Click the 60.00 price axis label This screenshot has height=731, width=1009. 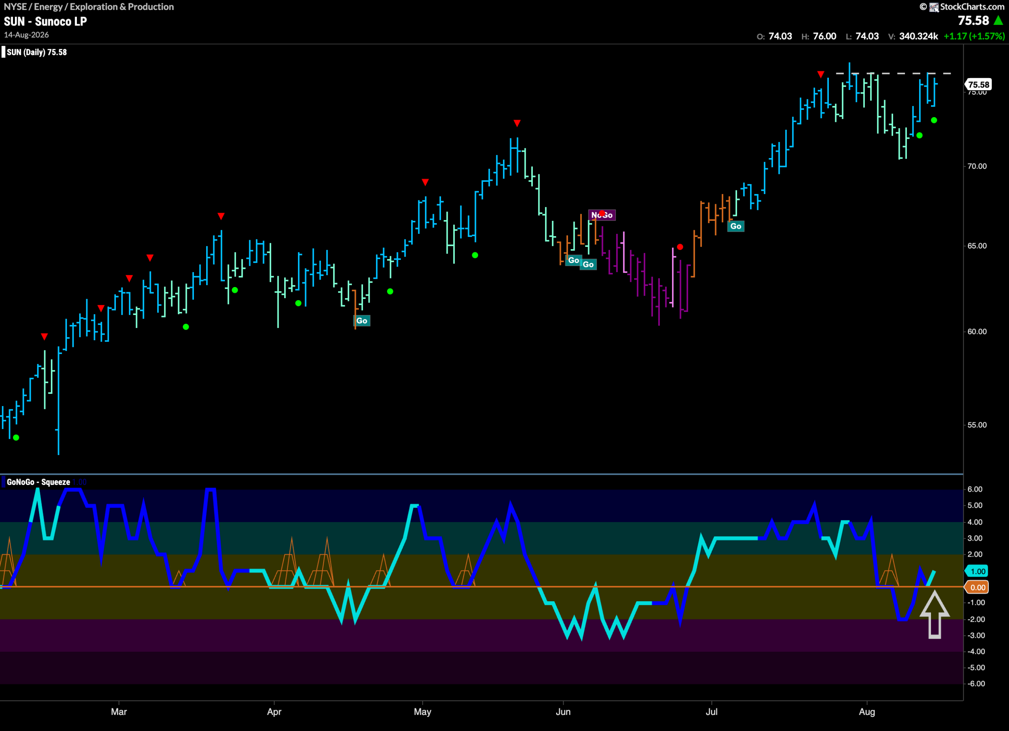(977, 332)
